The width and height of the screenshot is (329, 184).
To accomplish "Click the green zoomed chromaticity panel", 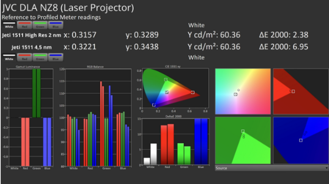I will 243,140.
